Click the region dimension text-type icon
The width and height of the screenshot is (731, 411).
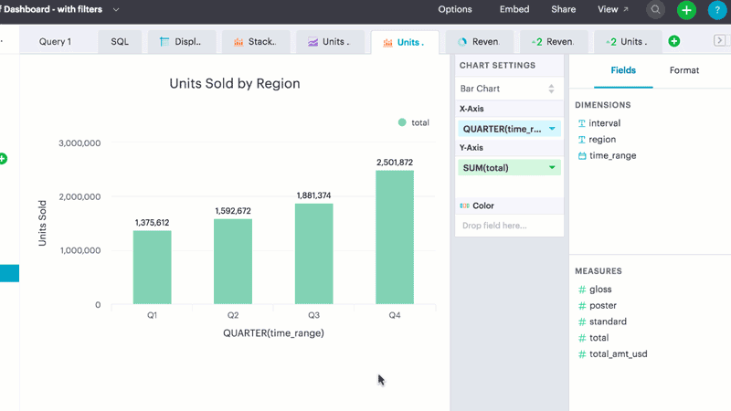point(581,140)
